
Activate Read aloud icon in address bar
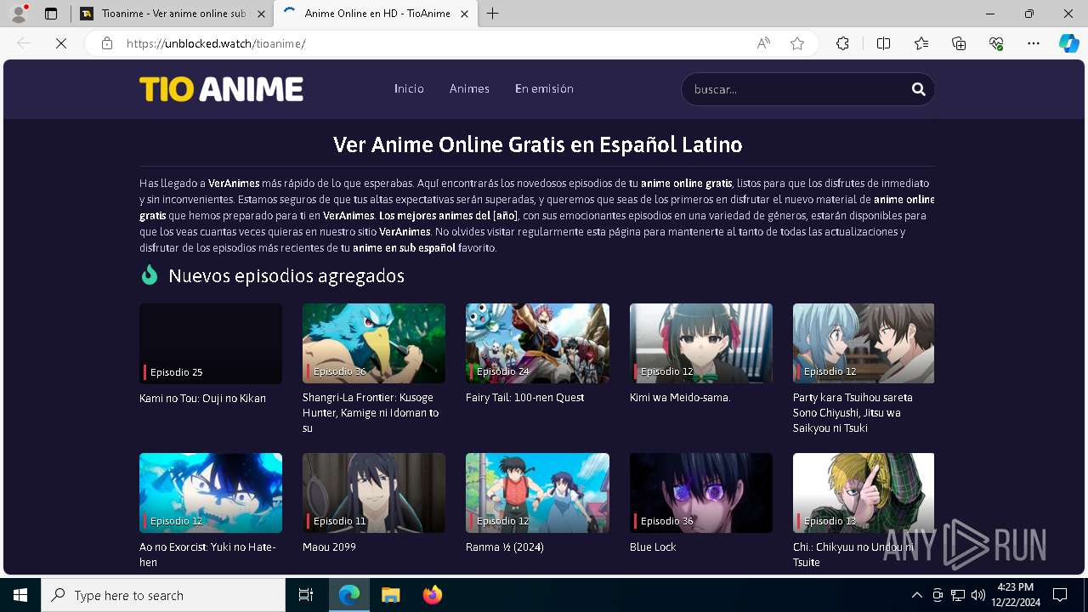point(763,43)
